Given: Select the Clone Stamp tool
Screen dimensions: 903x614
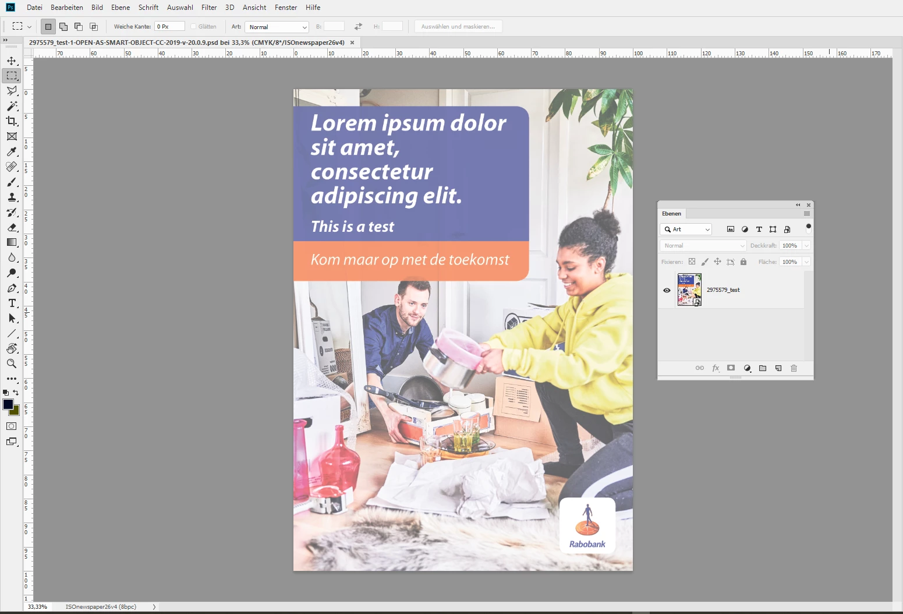Looking at the screenshot, I should pos(12,197).
